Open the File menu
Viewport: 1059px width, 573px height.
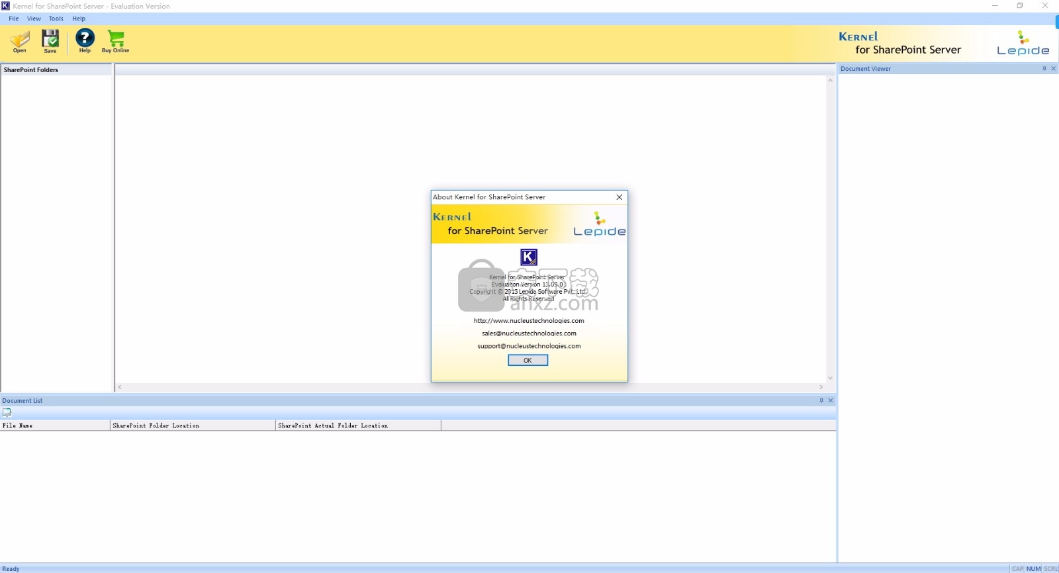[x=14, y=19]
